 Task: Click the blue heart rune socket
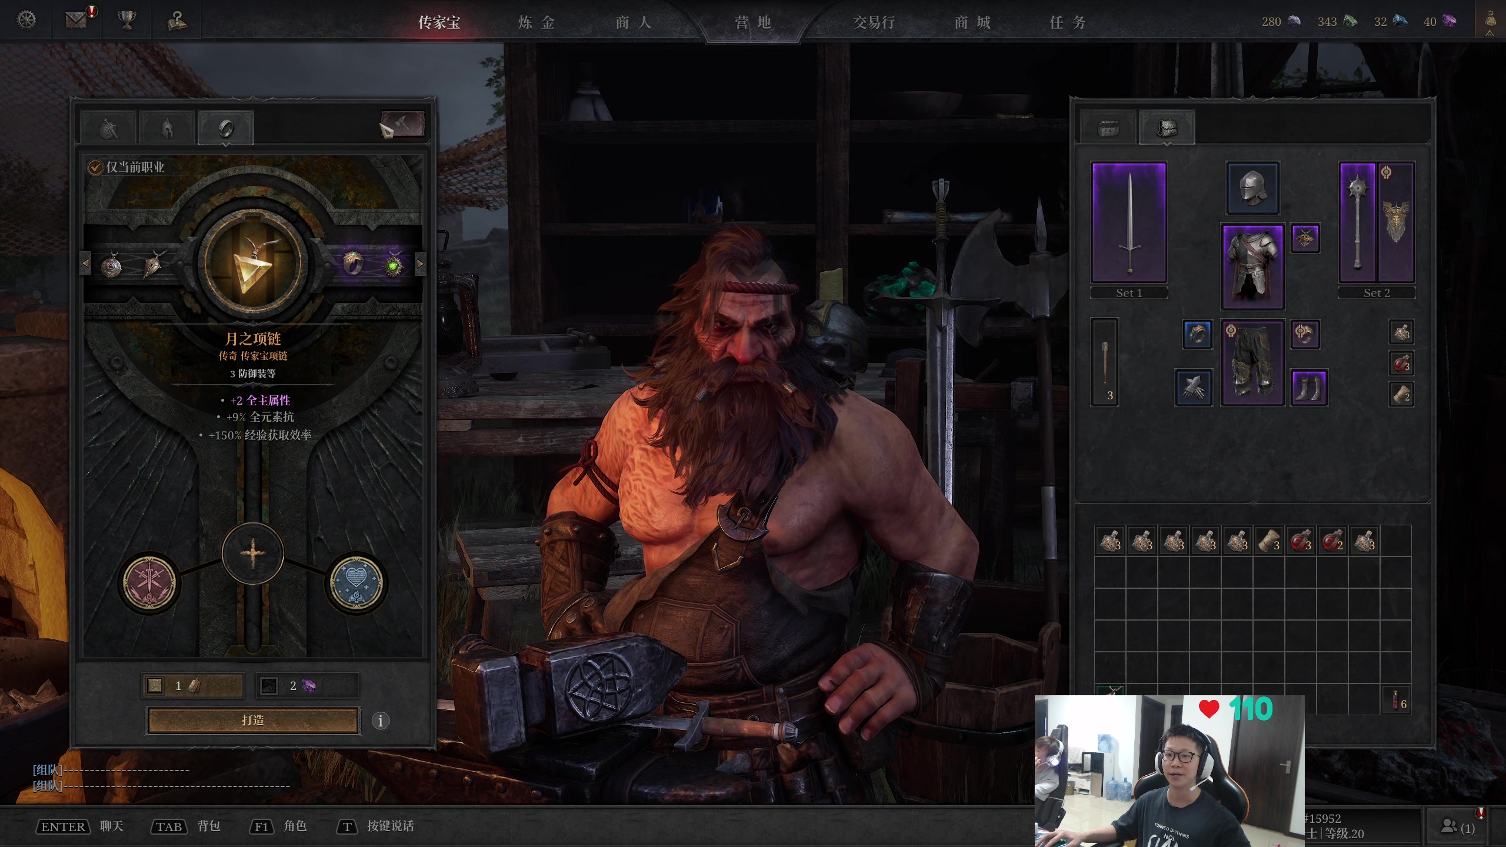356,582
